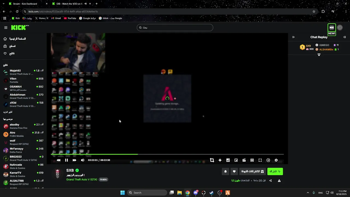Click the sparkle icon in player controls
The image size is (350, 197).
click(x=220, y=160)
